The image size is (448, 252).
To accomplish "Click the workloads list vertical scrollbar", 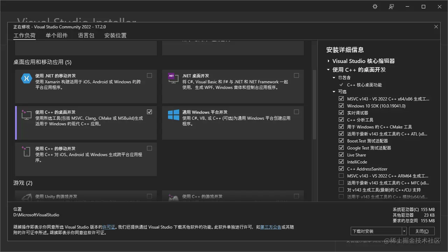I will [x=314, y=105].
